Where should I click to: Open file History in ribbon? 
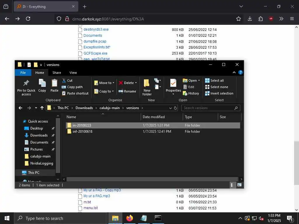[x=191, y=93]
